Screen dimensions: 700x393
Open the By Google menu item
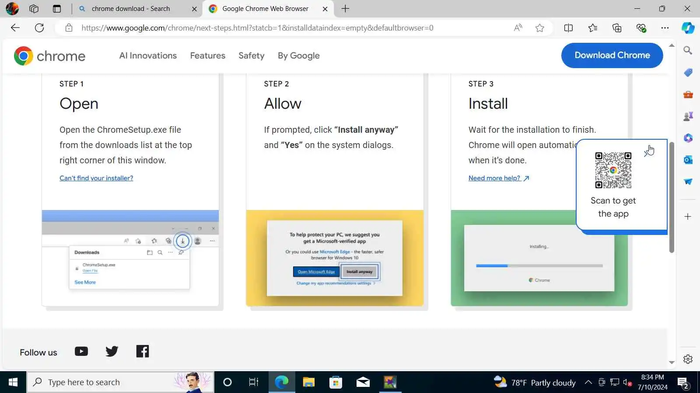(x=299, y=55)
